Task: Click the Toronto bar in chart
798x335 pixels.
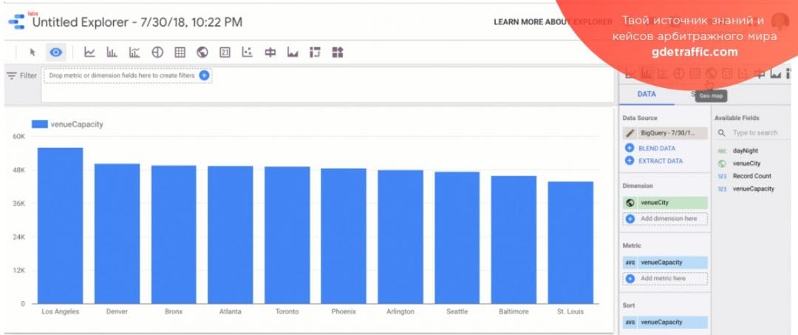Action: (287, 235)
